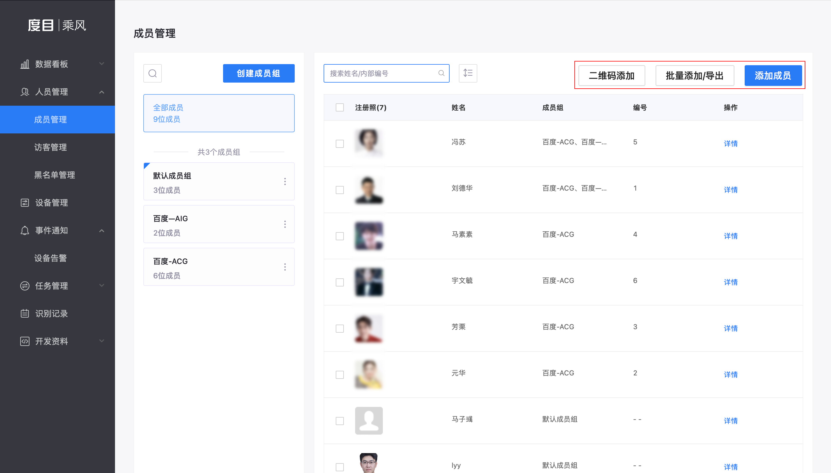Click the 人员管理 people icon
Screen dimensions: 831x473
[25, 92]
